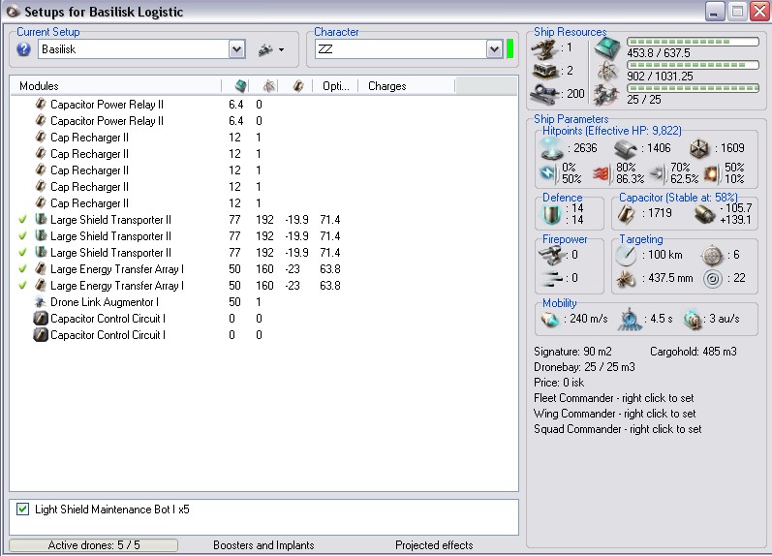Viewport: 772px width, 556px height.
Task: Click the targeting range icon showing 100 km
Action: click(x=627, y=255)
